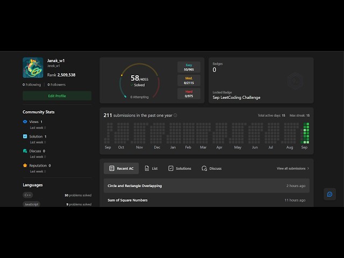
Task: Click the 50 problems solved text
Action: pos(78,195)
